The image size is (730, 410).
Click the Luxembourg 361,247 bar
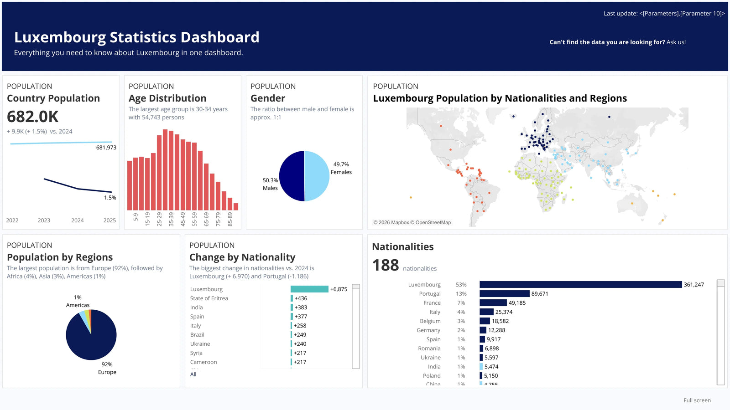[580, 285]
